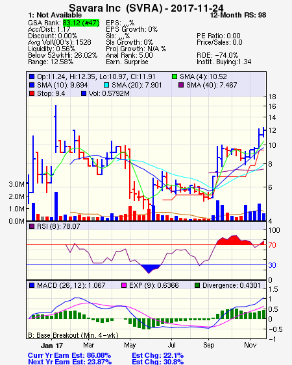Click 'ROE: -74.0%' text
Viewport: 292px width, 365px height.
[x=217, y=55]
